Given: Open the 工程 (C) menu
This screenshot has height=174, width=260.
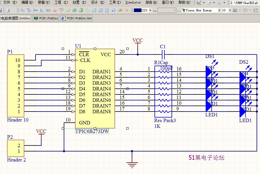Looking at the screenshot, I should pos(61,3).
